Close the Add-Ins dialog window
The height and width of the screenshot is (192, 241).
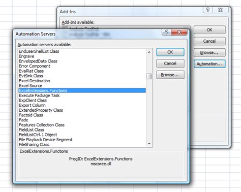click(x=221, y=10)
